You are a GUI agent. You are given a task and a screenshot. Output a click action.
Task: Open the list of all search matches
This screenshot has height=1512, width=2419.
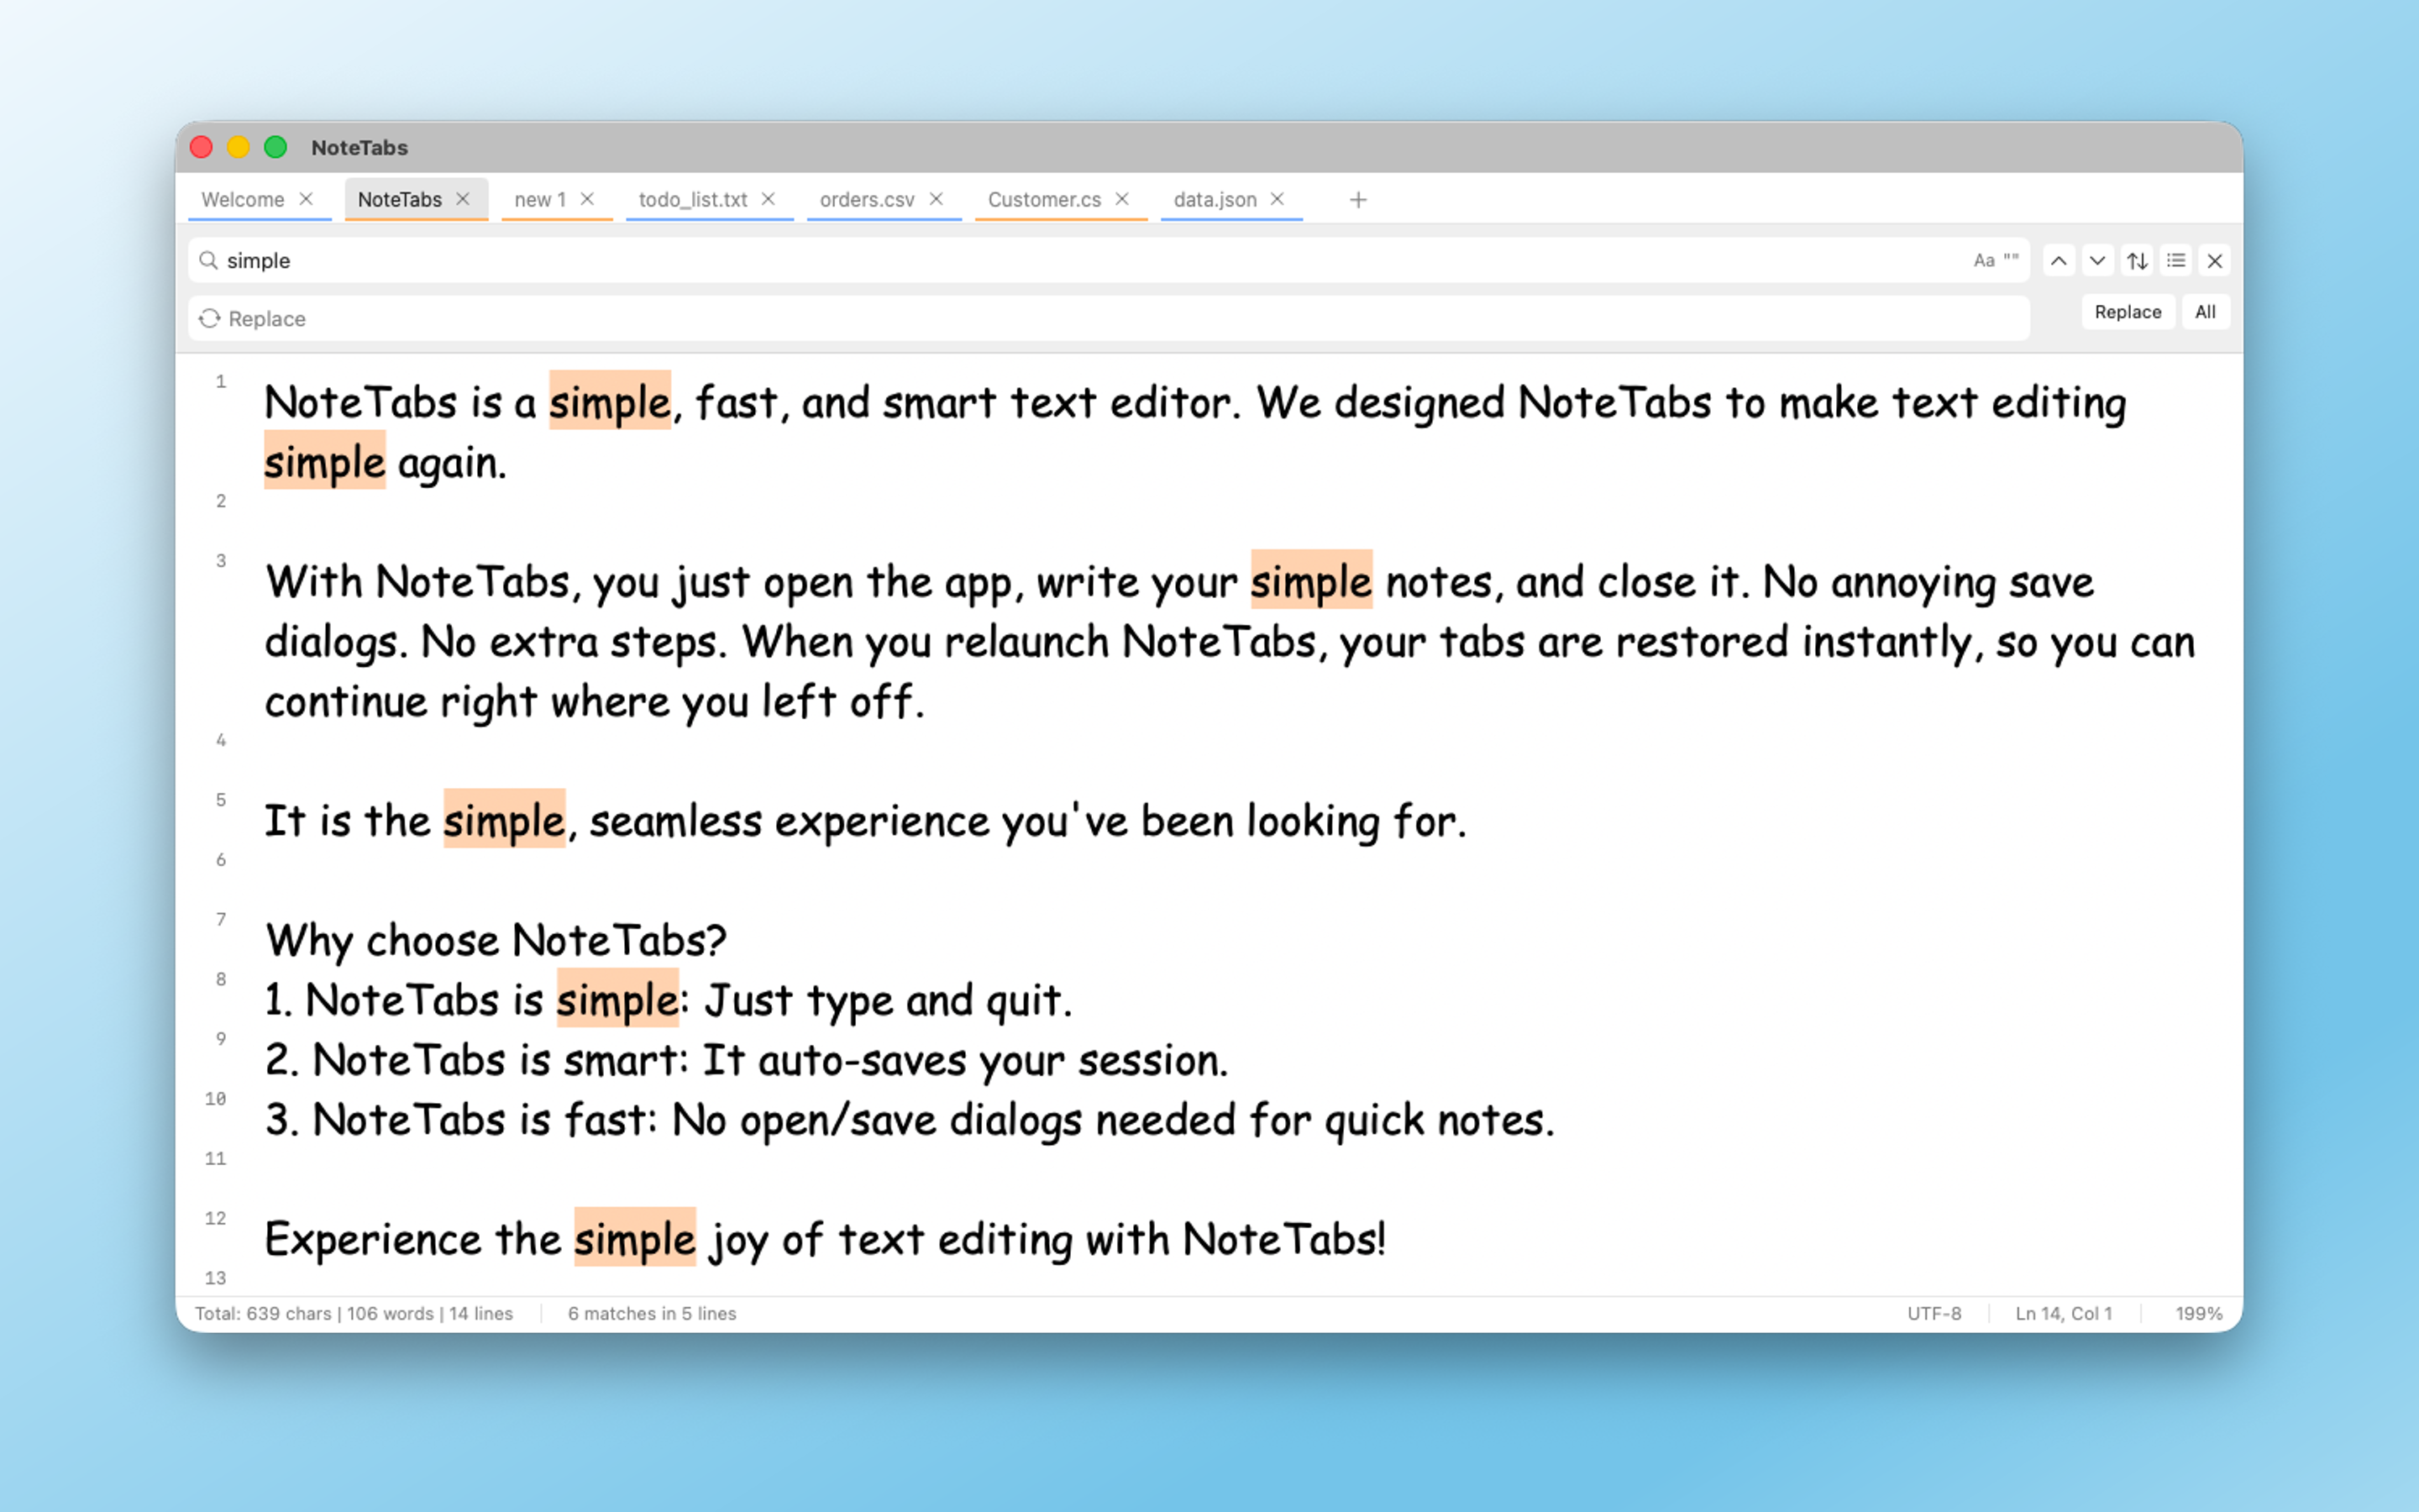coord(2176,260)
